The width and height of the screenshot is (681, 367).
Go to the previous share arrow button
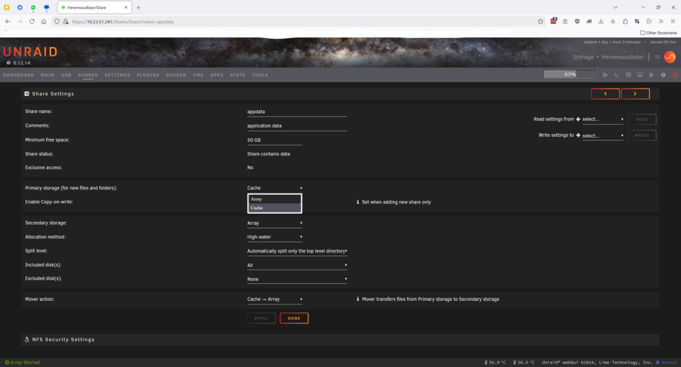tap(605, 94)
